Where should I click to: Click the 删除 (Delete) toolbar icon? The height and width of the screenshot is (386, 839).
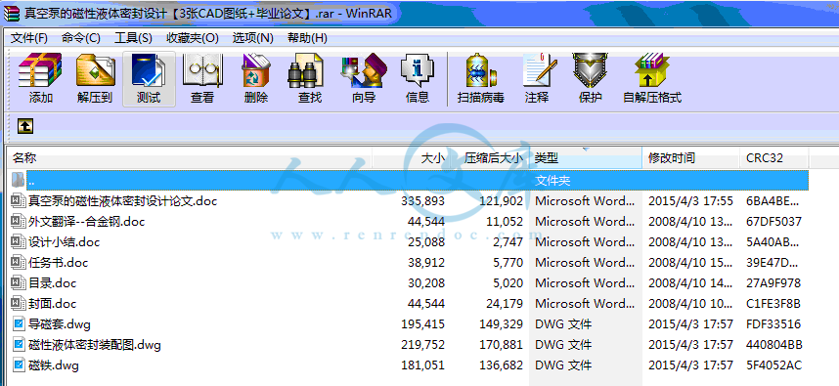[256, 70]
